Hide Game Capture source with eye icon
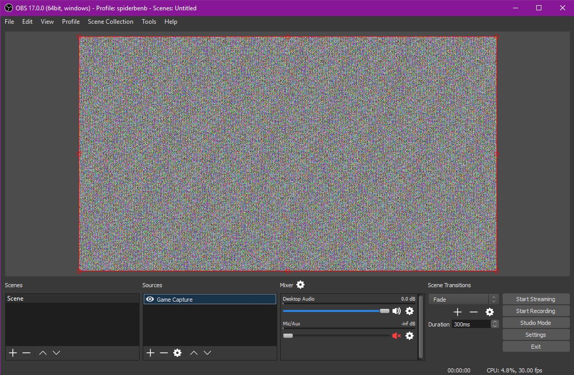 pyautogui.click(x=150, y=300)
